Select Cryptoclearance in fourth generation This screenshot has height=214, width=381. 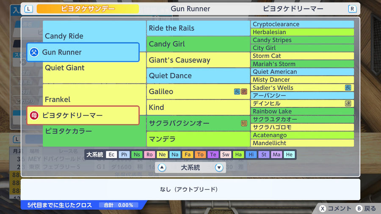(302, 24)
